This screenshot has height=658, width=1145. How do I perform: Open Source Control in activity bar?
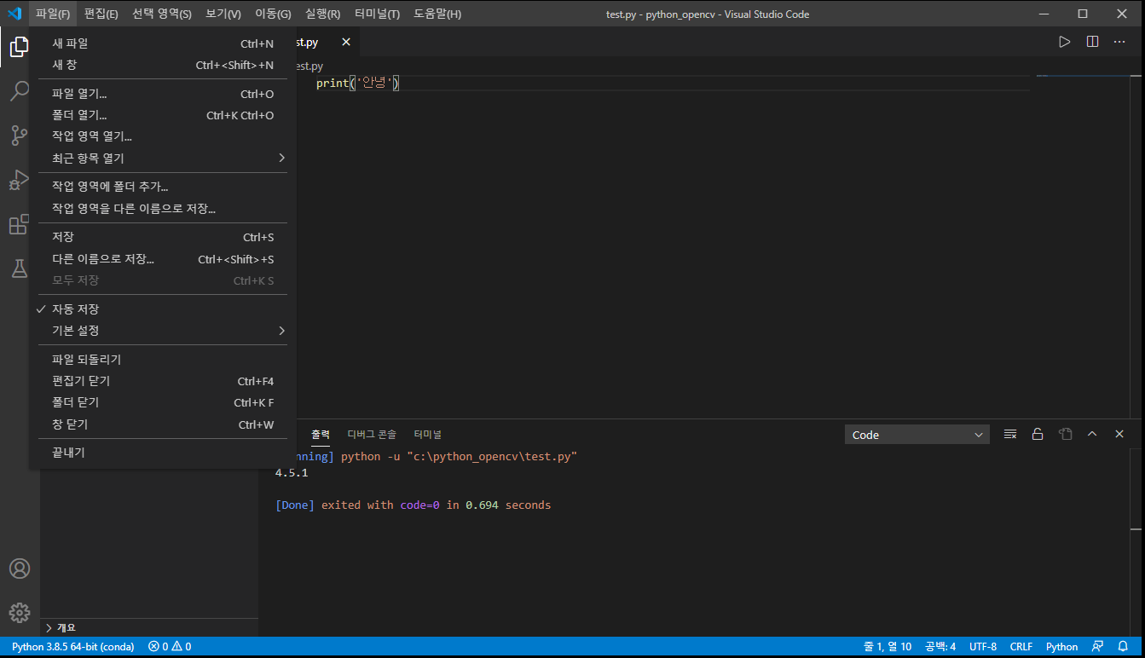tap(20, 136)
